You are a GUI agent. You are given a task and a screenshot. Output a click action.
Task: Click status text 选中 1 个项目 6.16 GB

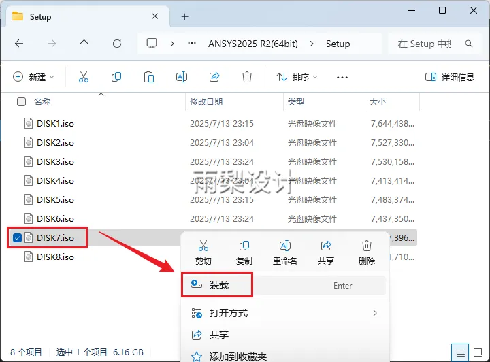(x=99, y=352)
